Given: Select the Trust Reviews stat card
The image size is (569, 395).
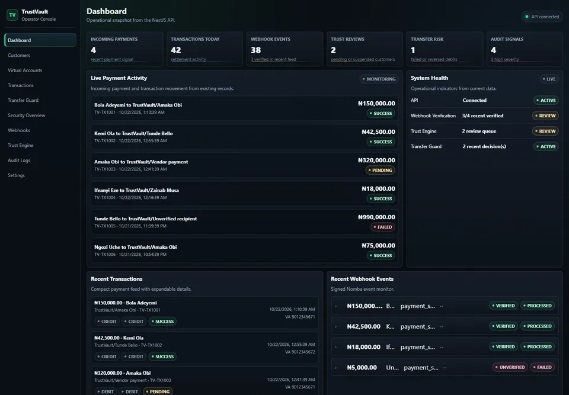Looking at the screenshot, I should click(365, 49).
